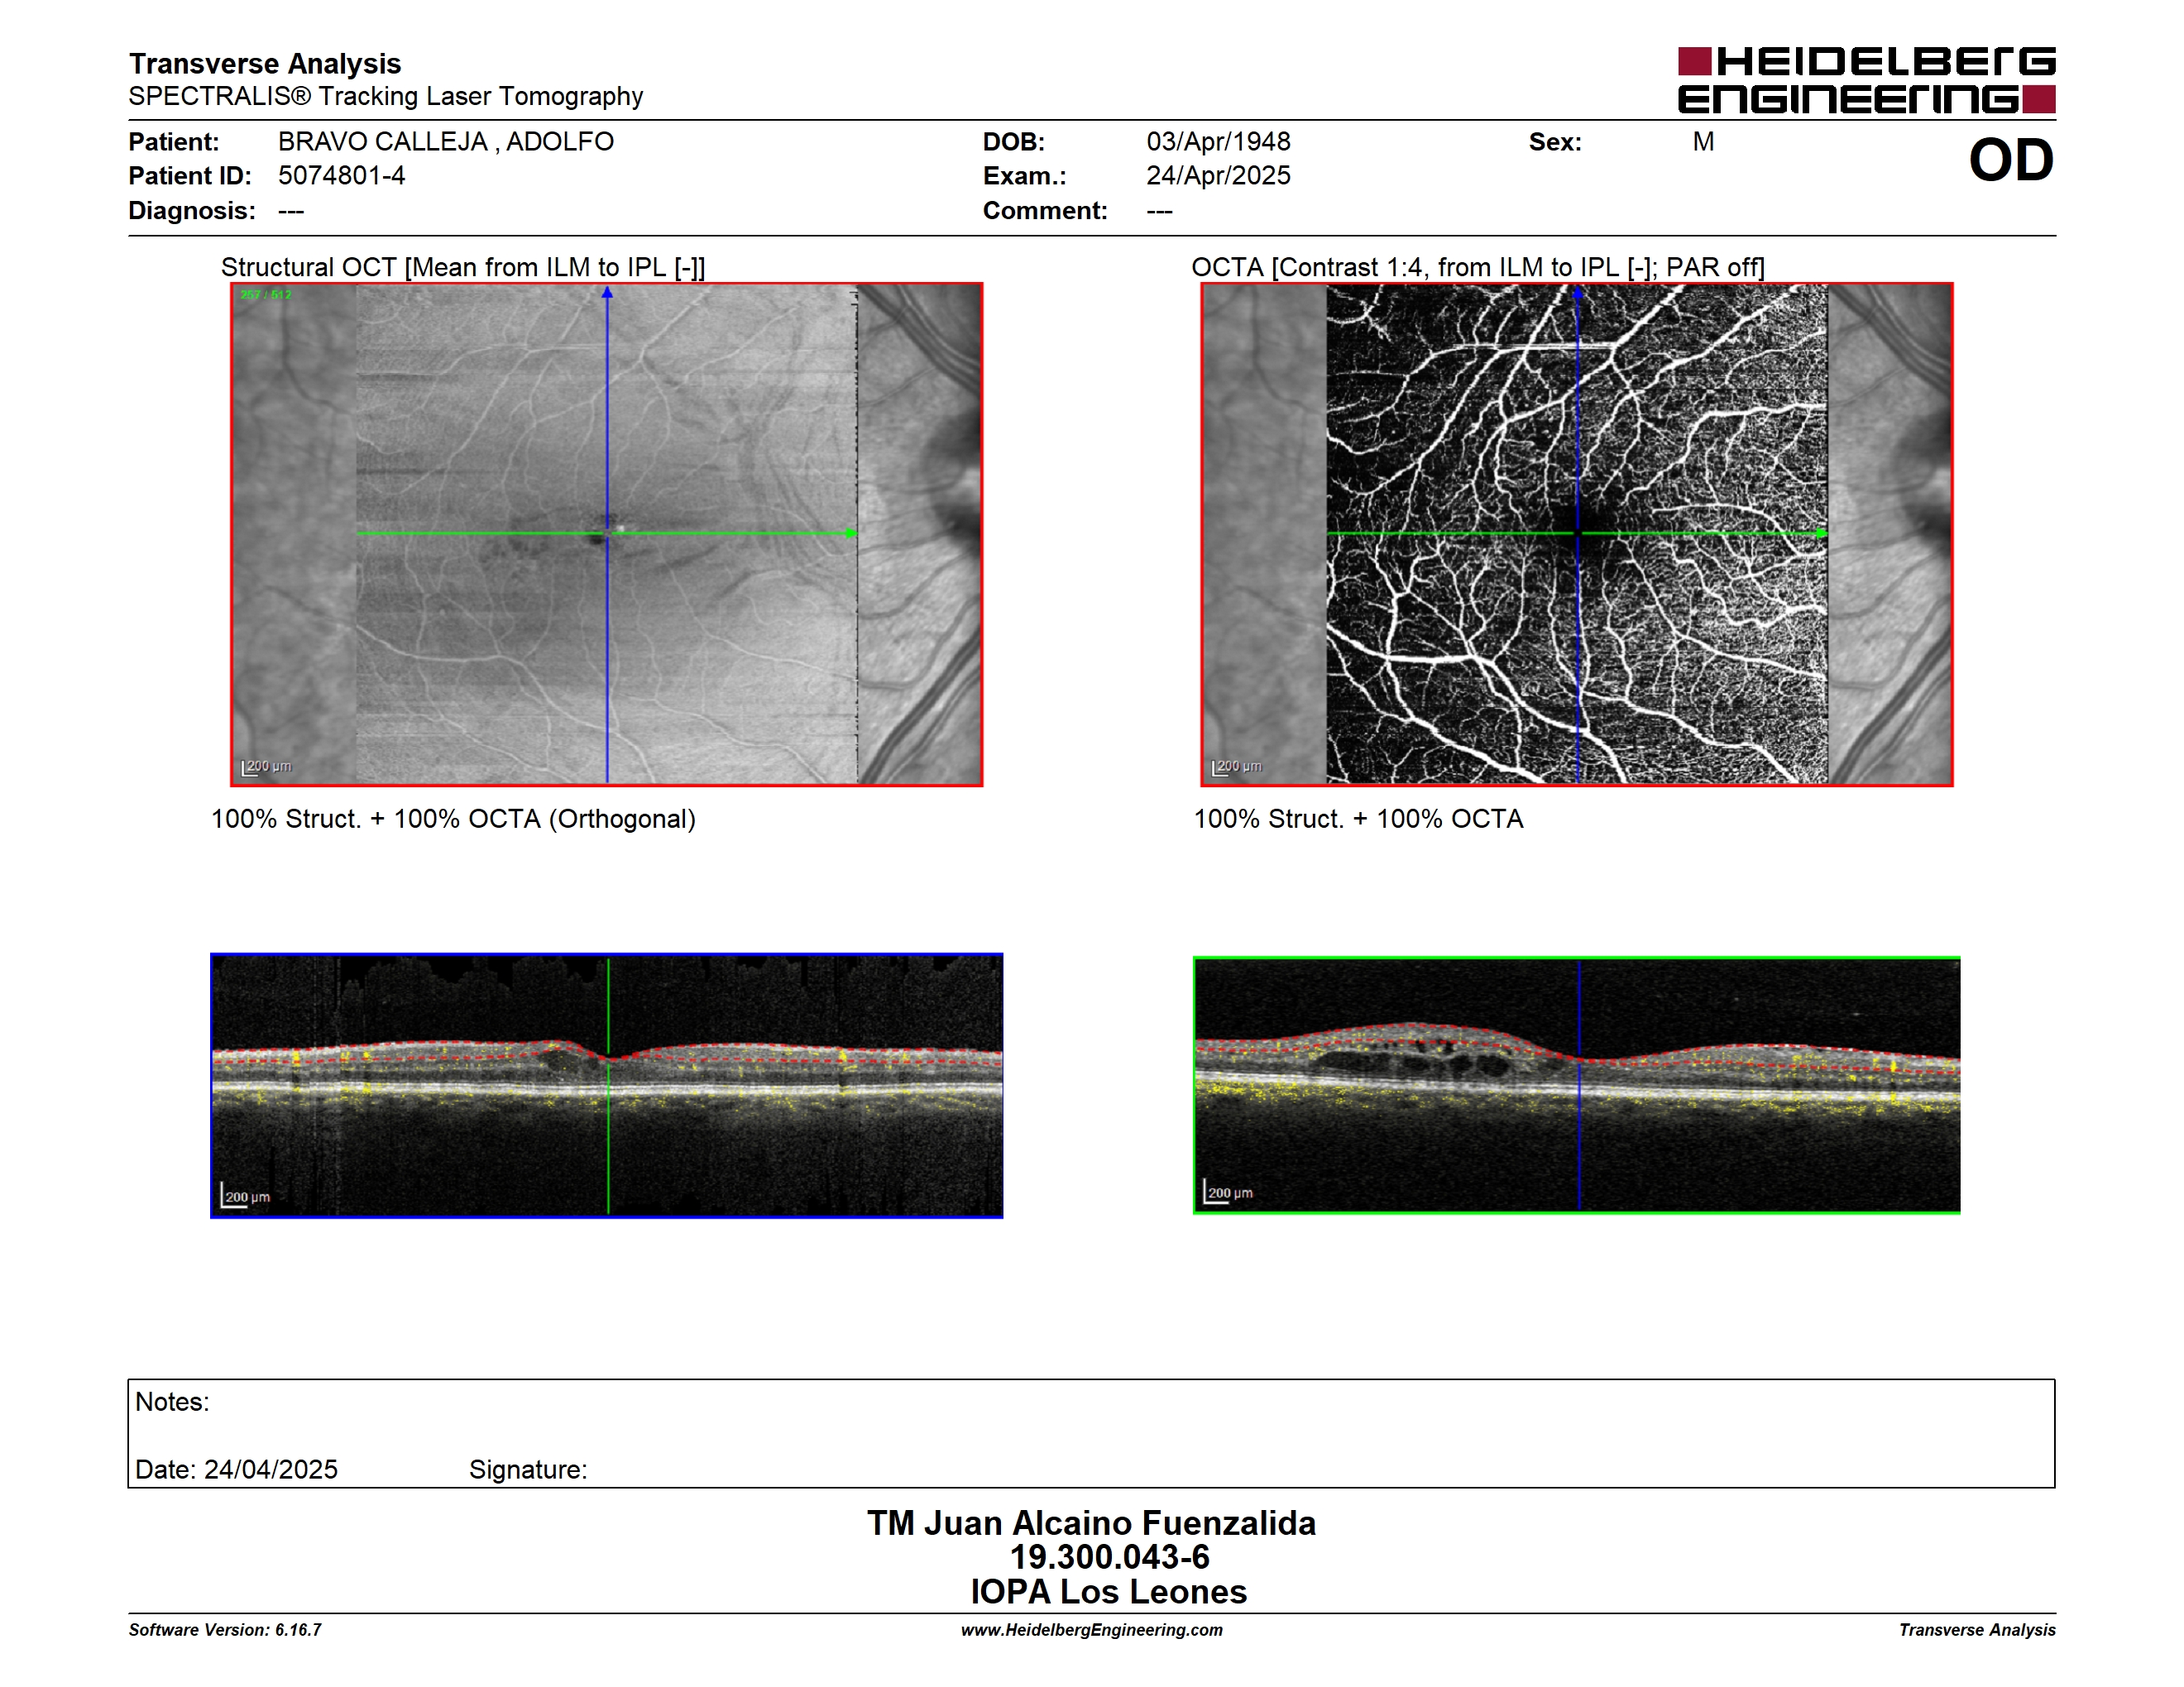Click the exam date 24/Apr/2025

(x=1218, y=176)
